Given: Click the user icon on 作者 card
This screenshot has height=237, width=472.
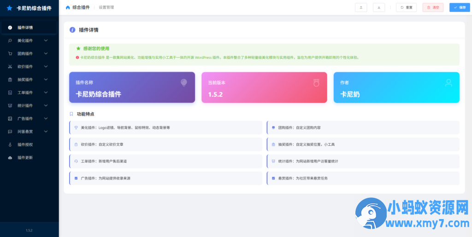Looking at the screenshot, I should pyautogui.click(x=448, y=82).
